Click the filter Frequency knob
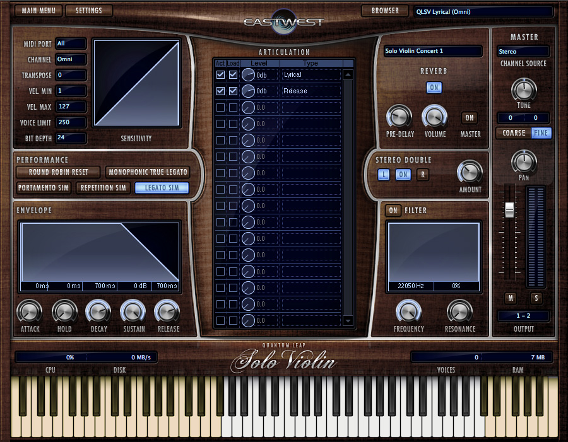568x442 pixels. [408, 311]
